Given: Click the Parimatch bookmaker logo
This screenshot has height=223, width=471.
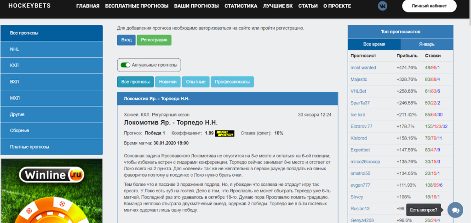Looking at the screenshot, I should 224,134.
